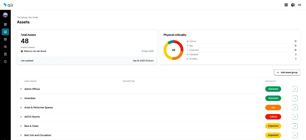Open the dashboard icon in the sidebar

click(x=5, y=24)
